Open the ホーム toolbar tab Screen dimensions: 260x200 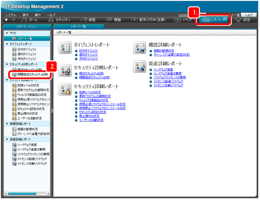coord(29,20)
